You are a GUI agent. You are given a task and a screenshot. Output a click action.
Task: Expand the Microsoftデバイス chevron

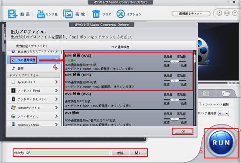coord(56,108)
